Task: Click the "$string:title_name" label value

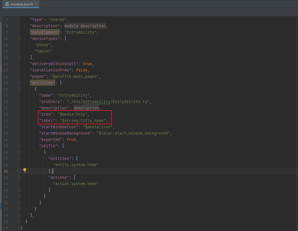Action: click(83, 121)
